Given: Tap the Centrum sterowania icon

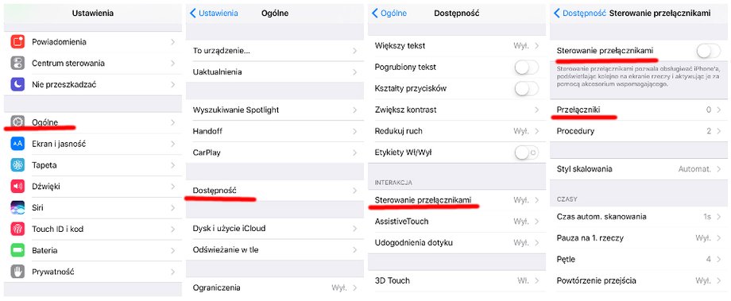Looking at the screenshot, I should (x=17, y=64).
